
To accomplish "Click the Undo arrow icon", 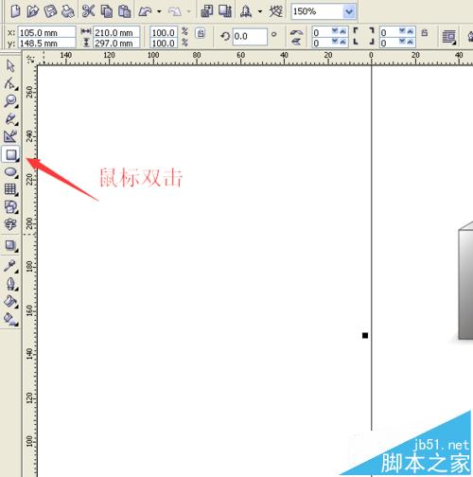I will click(145, 11).
